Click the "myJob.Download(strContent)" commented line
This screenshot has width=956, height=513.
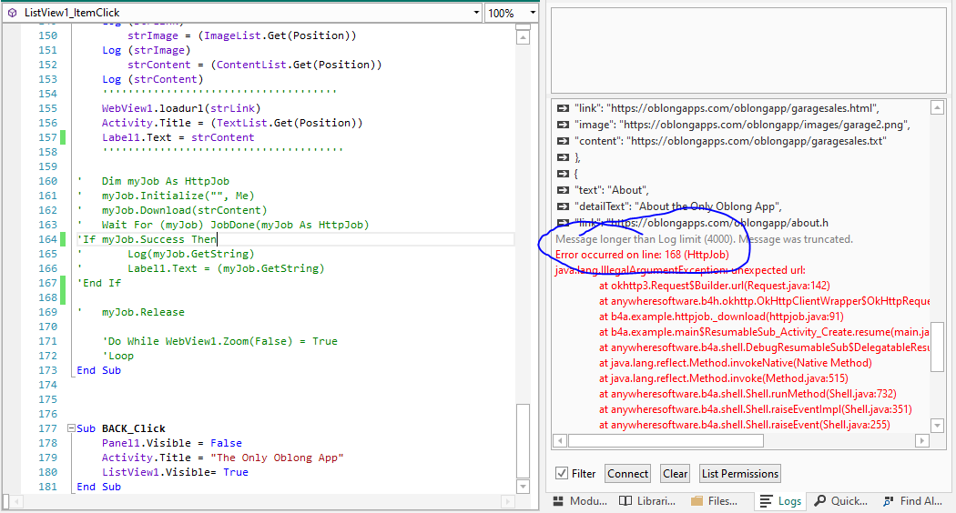184,210
